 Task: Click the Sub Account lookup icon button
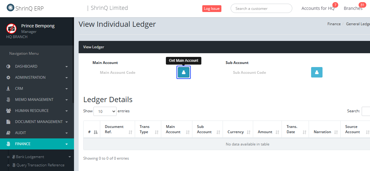tap(316, 72)
